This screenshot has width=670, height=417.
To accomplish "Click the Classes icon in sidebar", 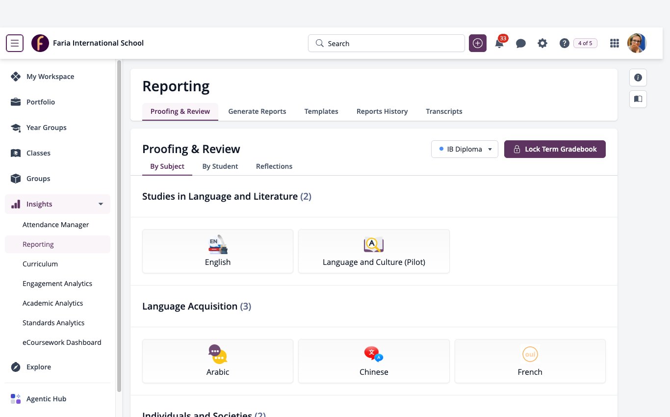I will click(16, 153).
